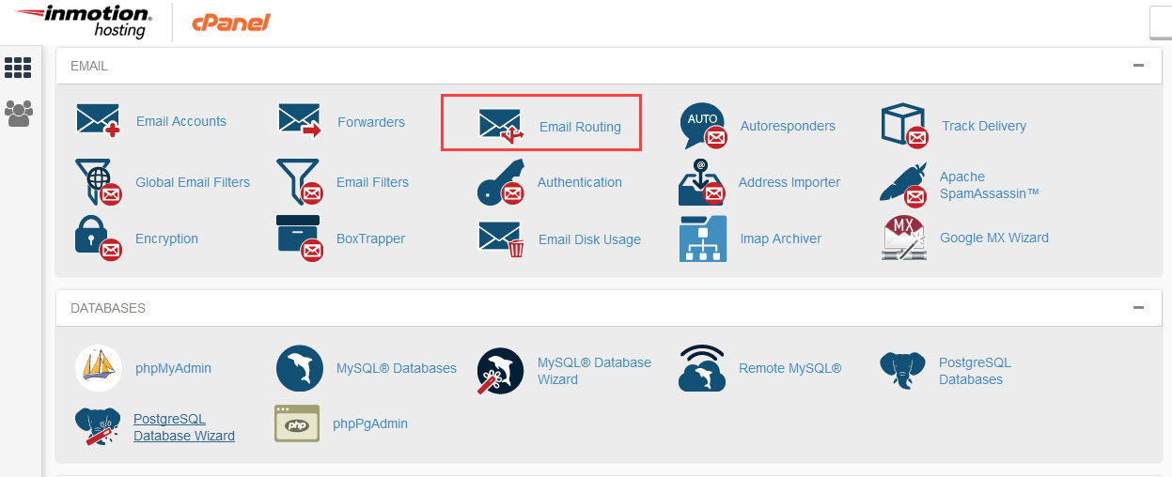Open the MySQL Databases dolphin icon
Image resolution: width=1172 pixels, height=477 pixels.
300,368
